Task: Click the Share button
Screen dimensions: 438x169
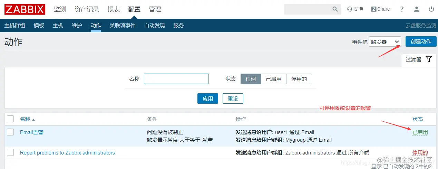Action: click(380, 9)
